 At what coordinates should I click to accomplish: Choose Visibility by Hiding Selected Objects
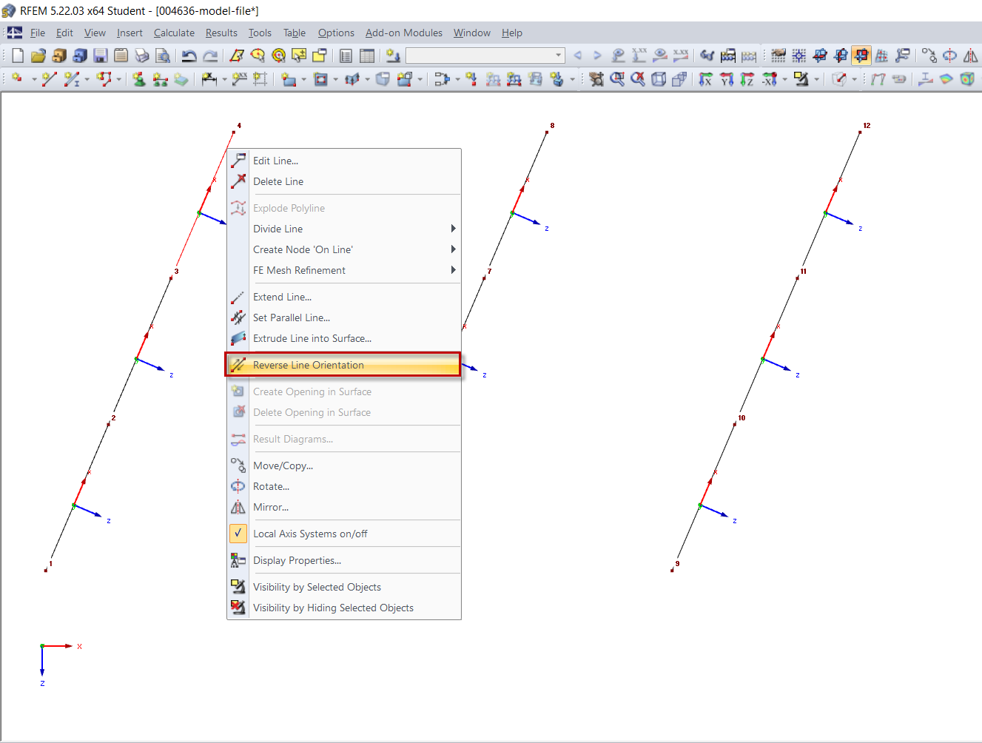click(344, 608)
